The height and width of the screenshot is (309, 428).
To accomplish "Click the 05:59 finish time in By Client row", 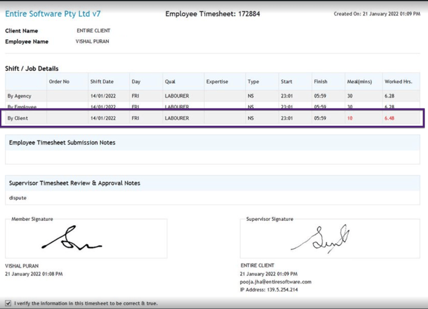I will 320,118.
